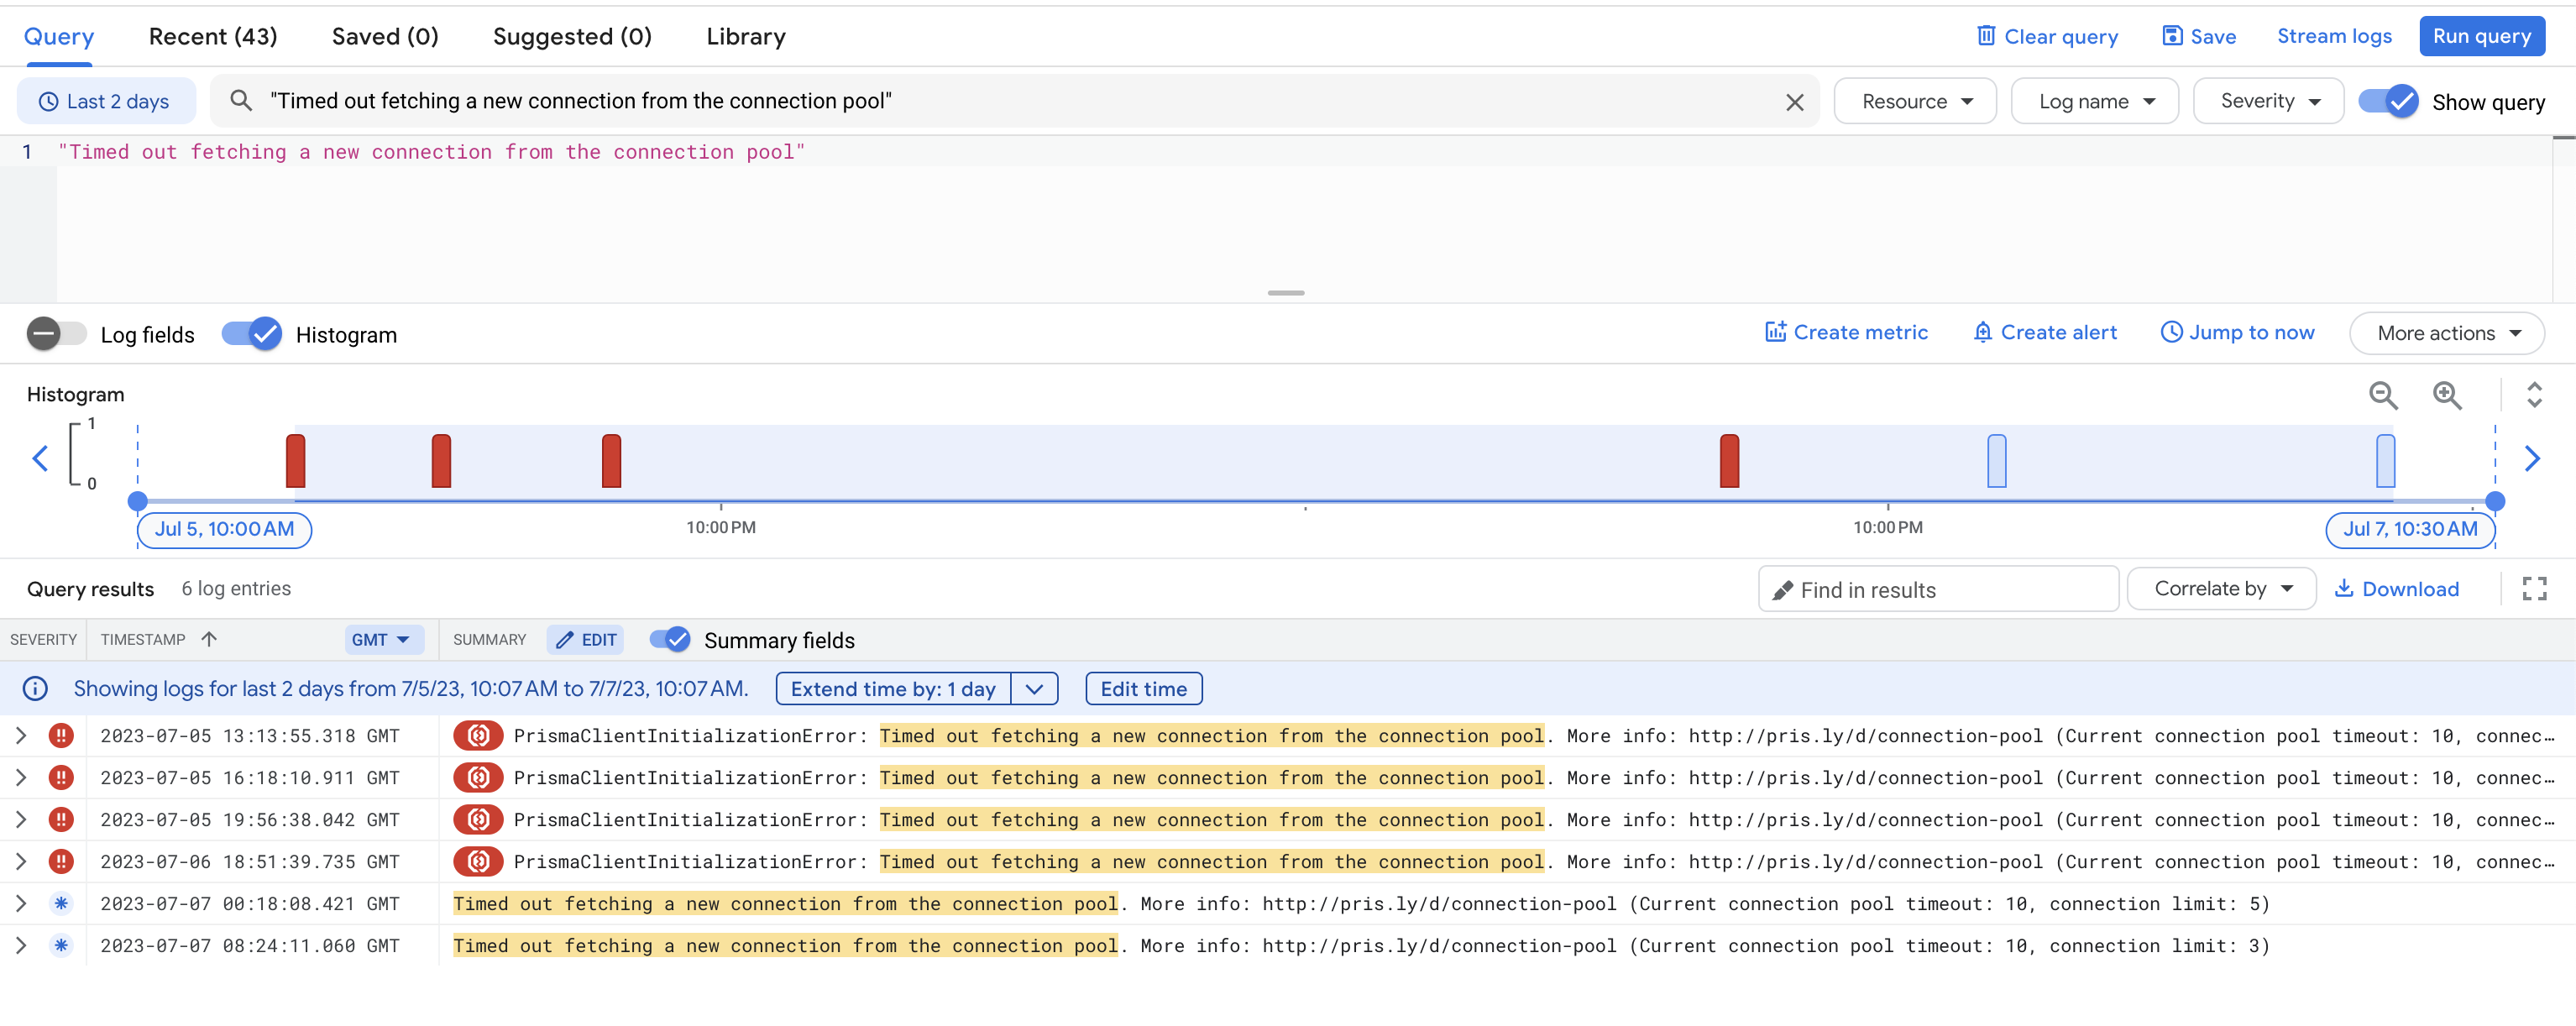Click the Find in results search field
The height and width of the screenshot is (1026, 2576).
1937,589
